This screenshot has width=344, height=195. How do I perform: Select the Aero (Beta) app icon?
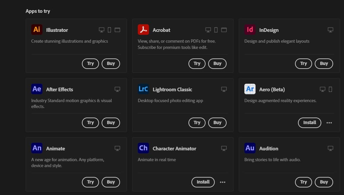tap(250, 89)
